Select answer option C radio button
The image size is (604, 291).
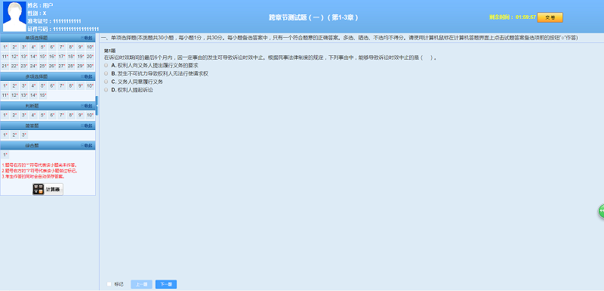[106, 82]
